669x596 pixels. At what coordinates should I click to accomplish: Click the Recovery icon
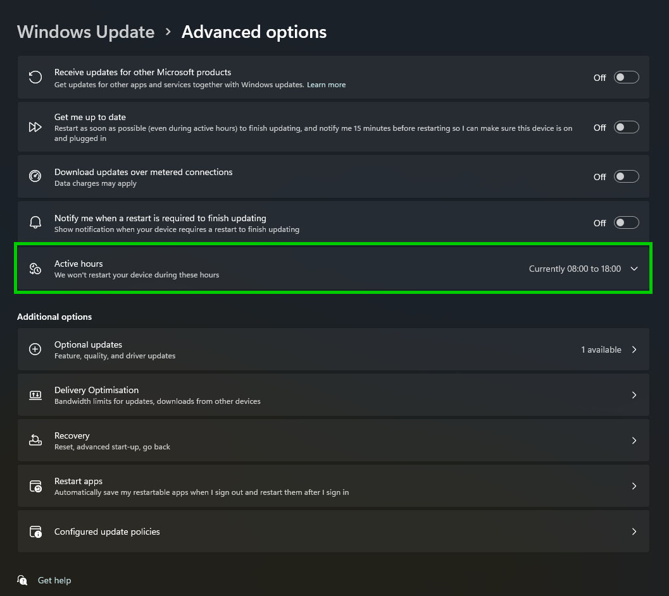point(35,441)
